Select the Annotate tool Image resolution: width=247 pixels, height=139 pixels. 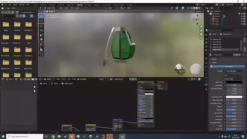pyautogui.click(x=41, y=45)
